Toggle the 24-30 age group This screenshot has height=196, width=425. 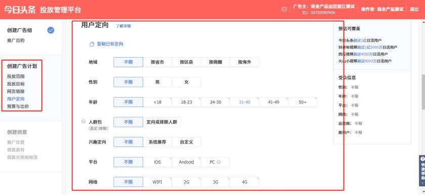point(216,102)
